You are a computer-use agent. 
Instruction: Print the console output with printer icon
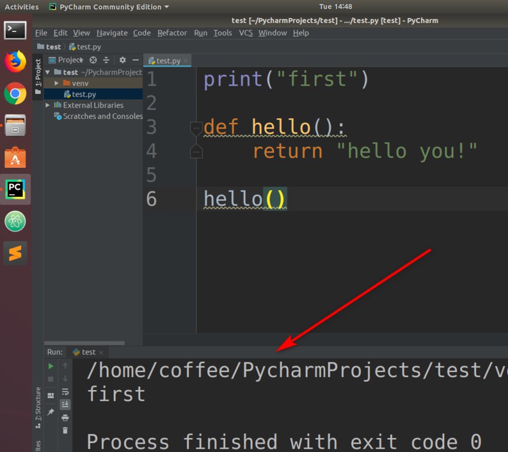tap(65, 417)
